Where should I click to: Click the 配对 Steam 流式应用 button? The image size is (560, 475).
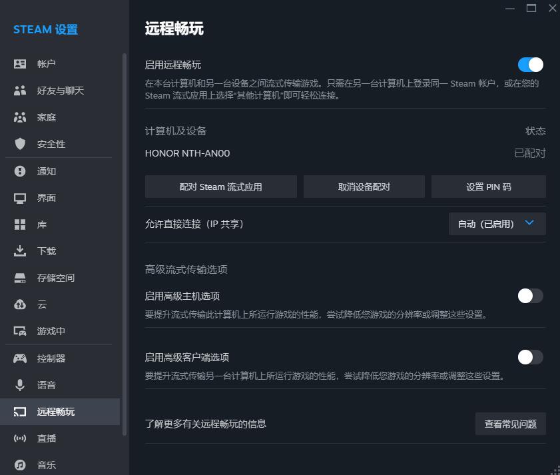[220, 187]
